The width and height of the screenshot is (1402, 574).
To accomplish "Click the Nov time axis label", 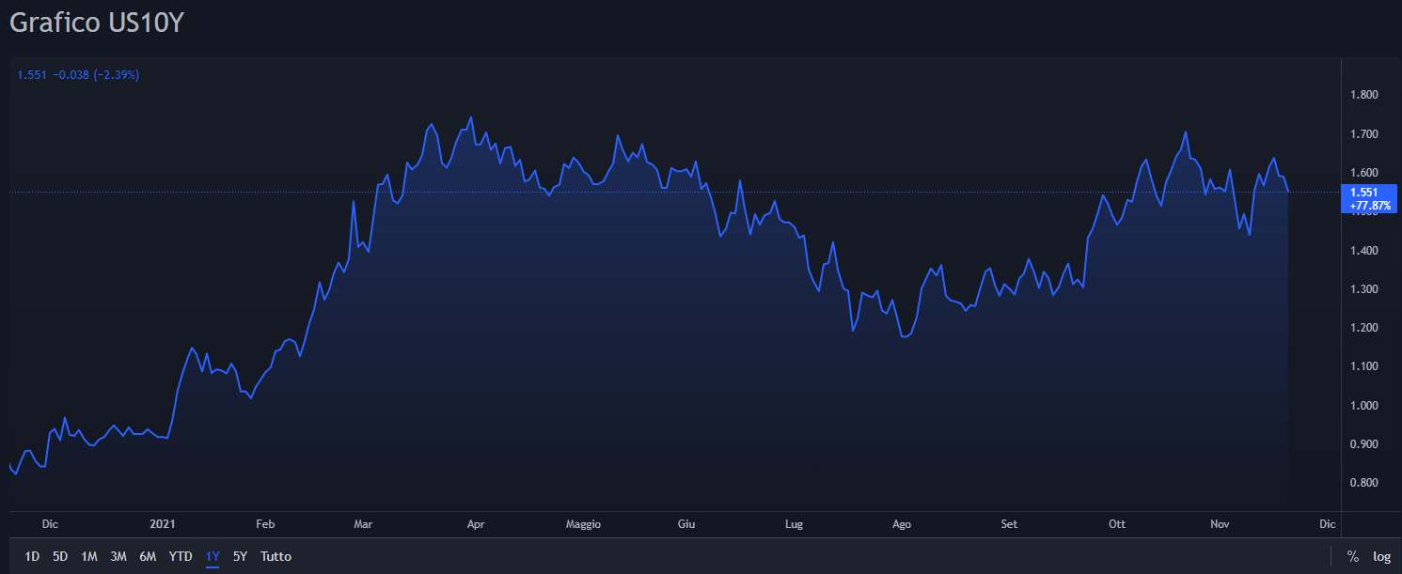I will pyautogui.click(x=1220, y=524).
